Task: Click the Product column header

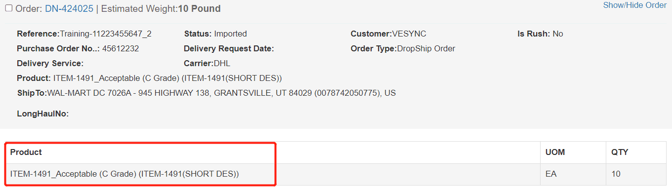Action: [26, 152]
